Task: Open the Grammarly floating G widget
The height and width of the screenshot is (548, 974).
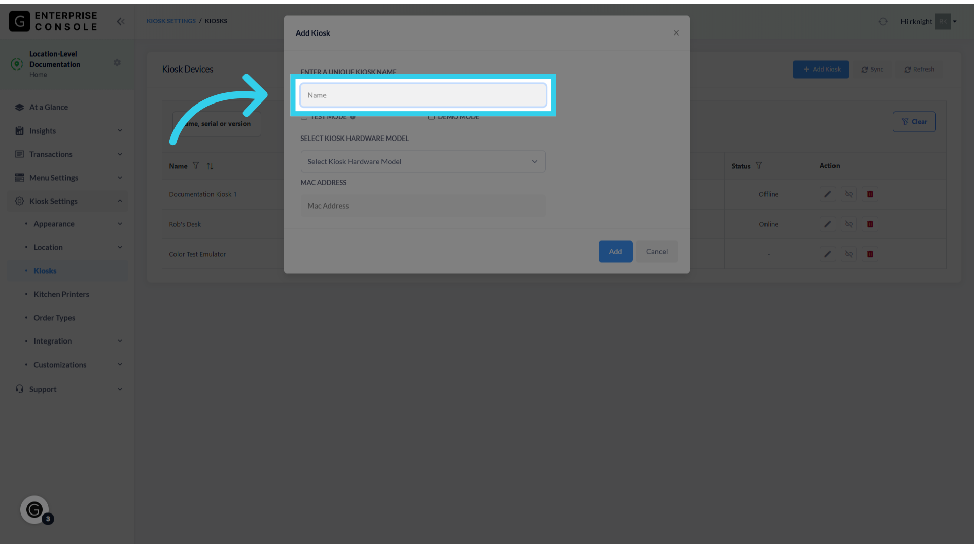Action: pos(34,509)
